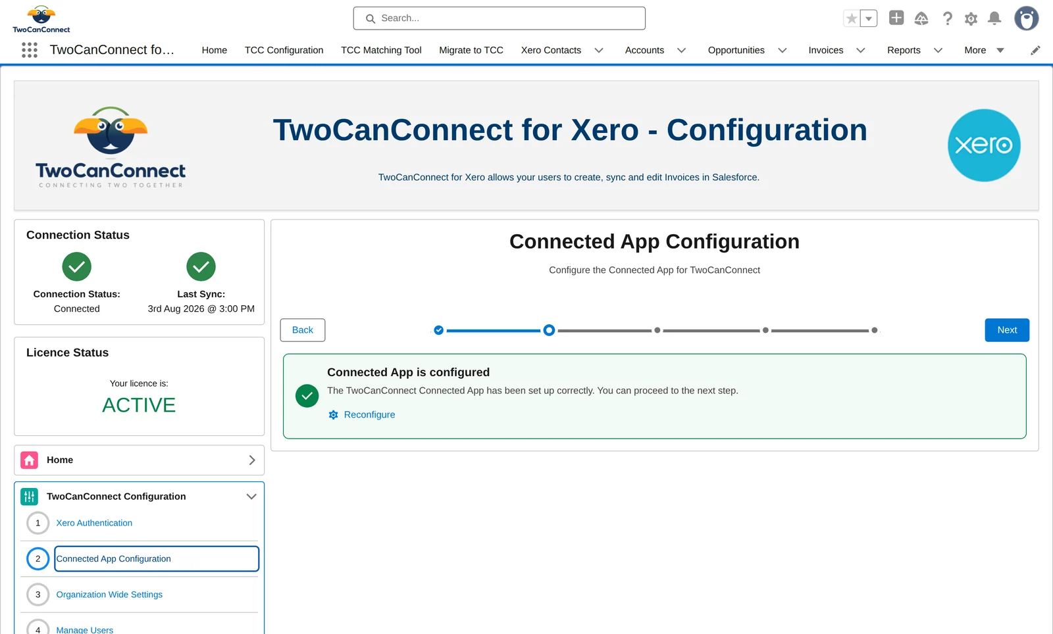This screenshot has height=634, width=1053.
Task: Expand the Accounts tab chevron
Action: 682,50
